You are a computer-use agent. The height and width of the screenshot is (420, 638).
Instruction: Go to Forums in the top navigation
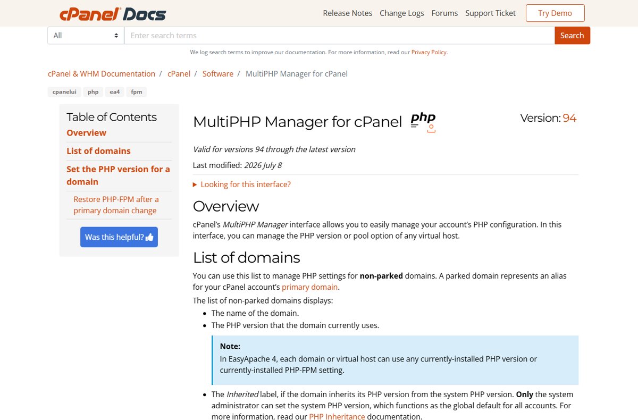point(444,13)
